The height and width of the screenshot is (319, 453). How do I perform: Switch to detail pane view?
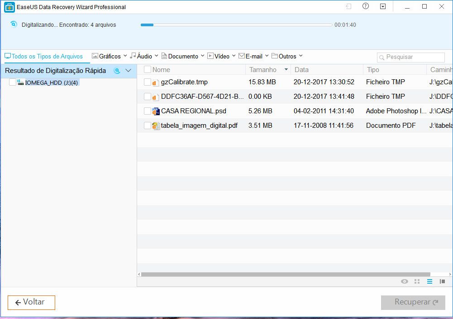(442, 281)
